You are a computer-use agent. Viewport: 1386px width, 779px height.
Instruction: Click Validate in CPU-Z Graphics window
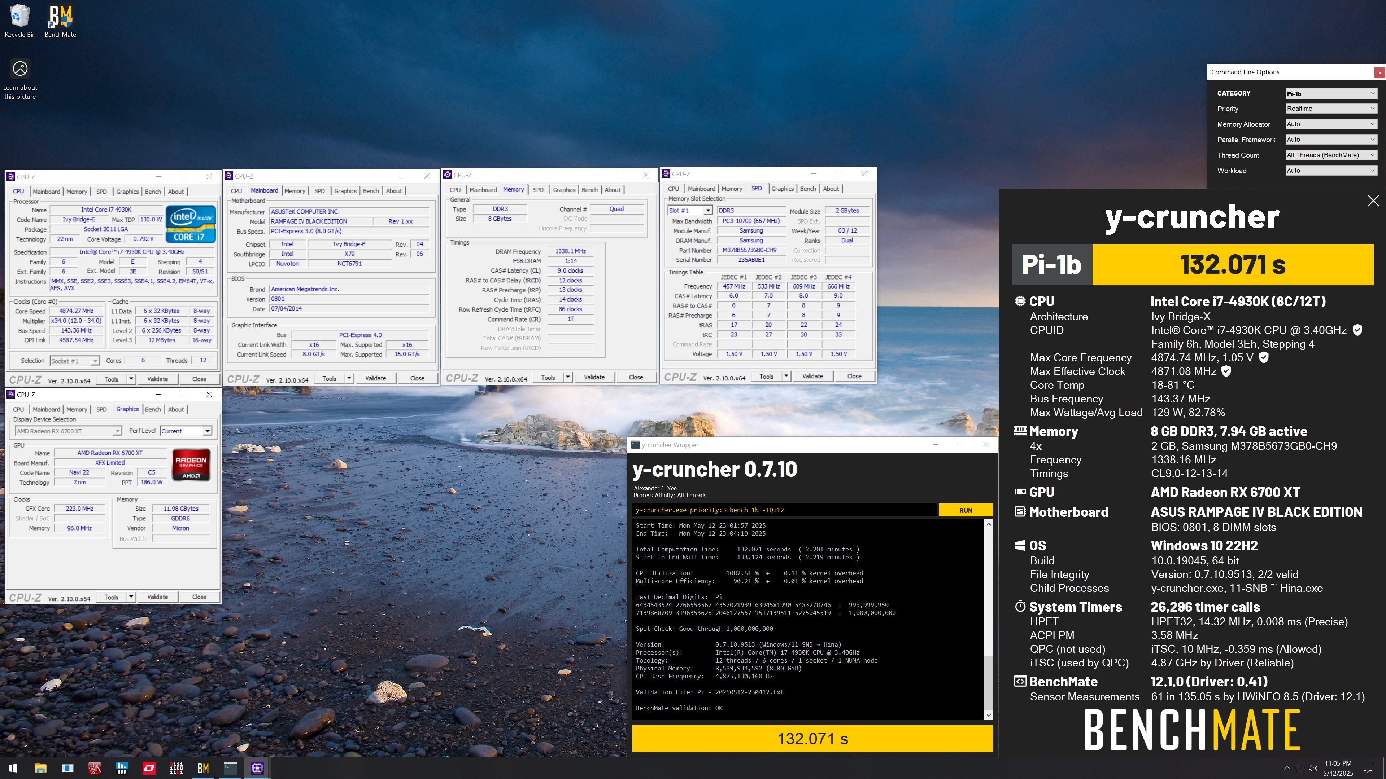coord(158,597)
